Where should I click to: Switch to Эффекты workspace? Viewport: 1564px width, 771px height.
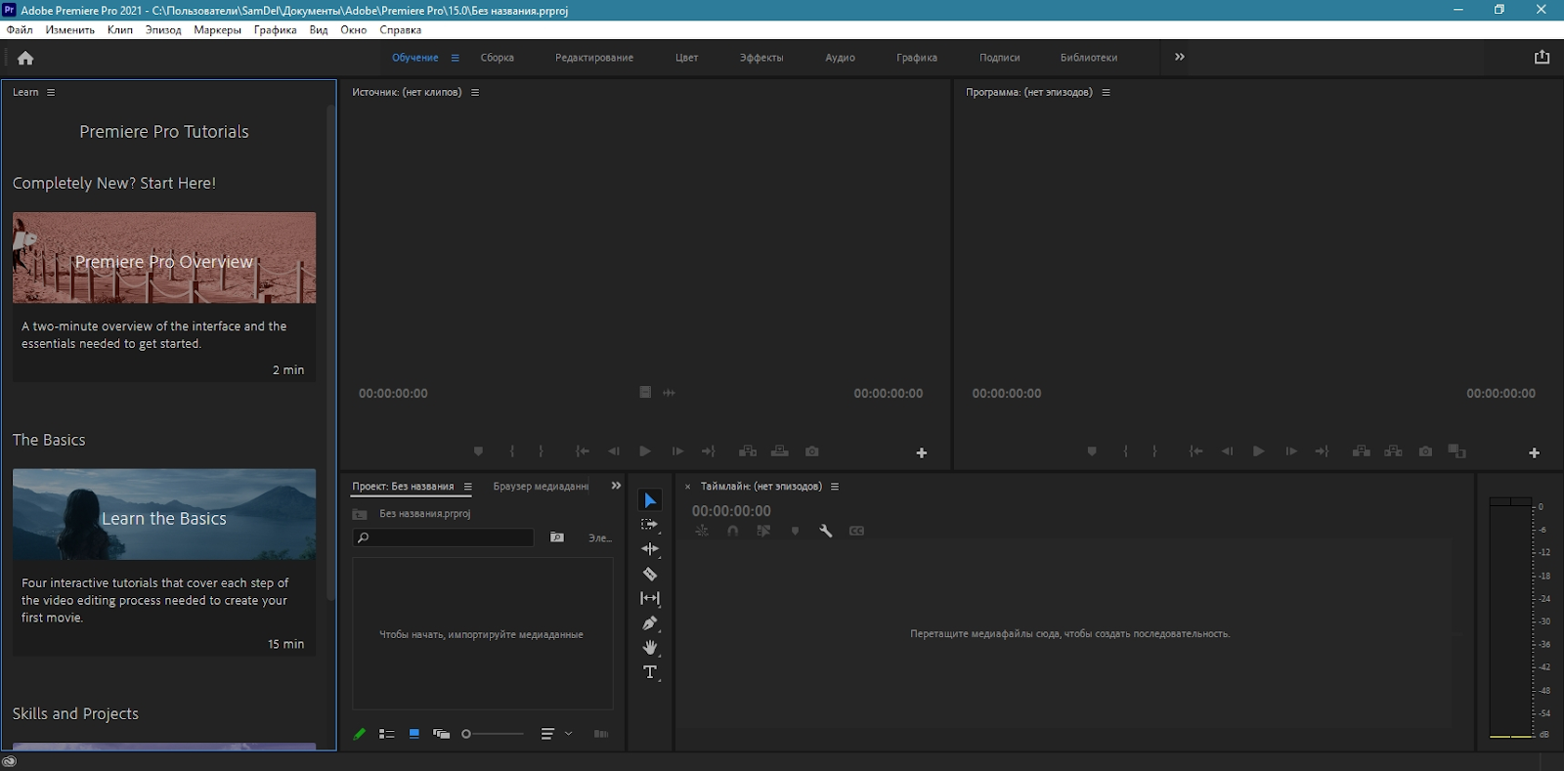coord(761,58)
